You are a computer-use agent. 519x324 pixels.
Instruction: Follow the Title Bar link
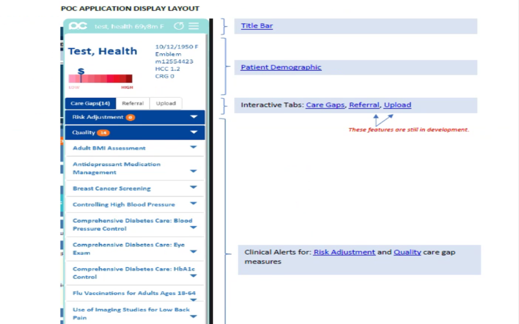[257, 26]
